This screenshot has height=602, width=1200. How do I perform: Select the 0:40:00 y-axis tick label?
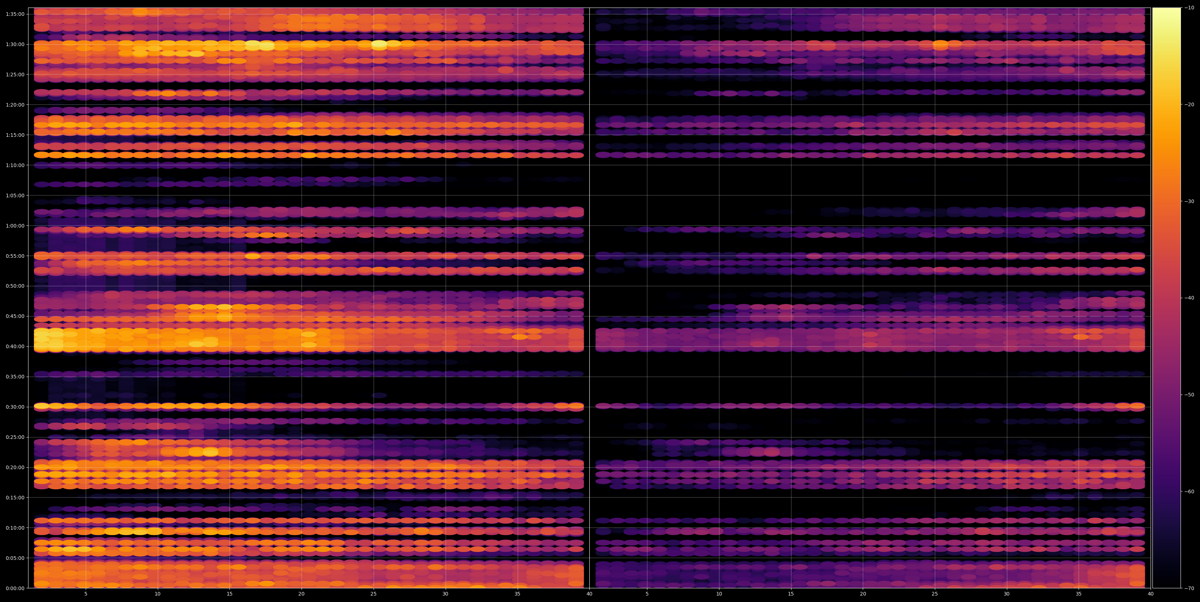tap(15, 346)
